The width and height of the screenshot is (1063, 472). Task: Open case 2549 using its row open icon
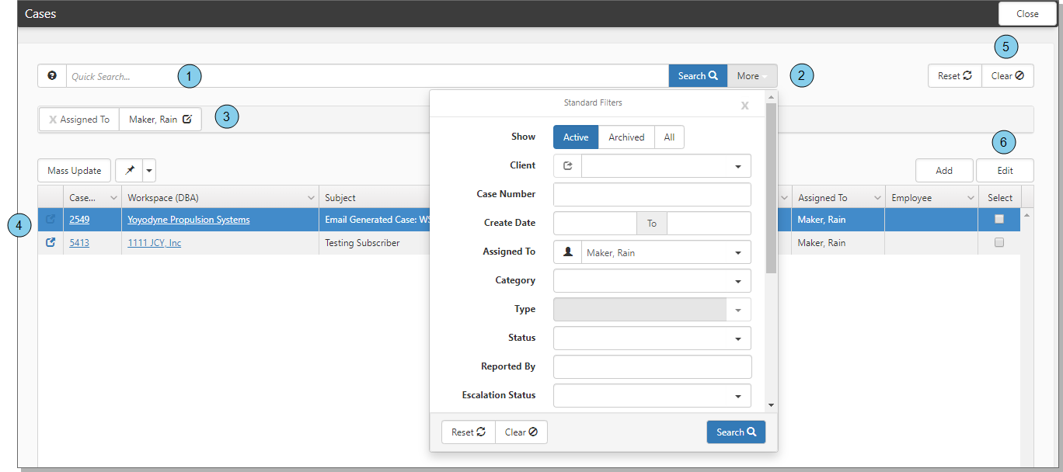click(x=51, y=220)
